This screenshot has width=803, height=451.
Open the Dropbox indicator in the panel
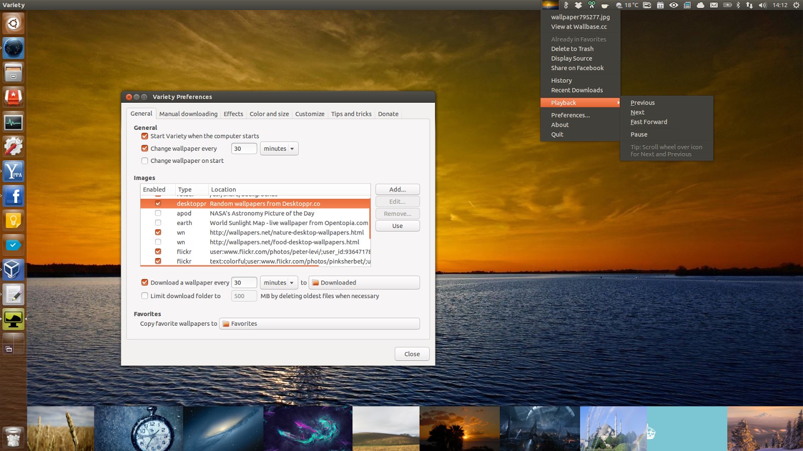(578, 5)
